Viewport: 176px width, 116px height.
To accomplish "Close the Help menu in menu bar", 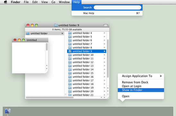I will click(76, 2).
